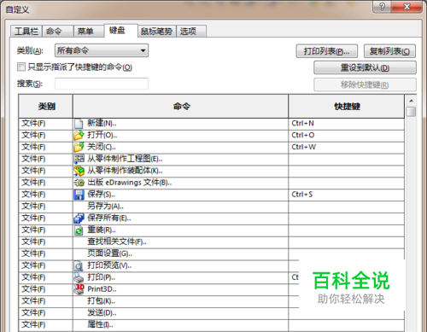This screenshot has width=427, height=332.
Task: Click the 打印预览(V) command text
Action: 109,265
